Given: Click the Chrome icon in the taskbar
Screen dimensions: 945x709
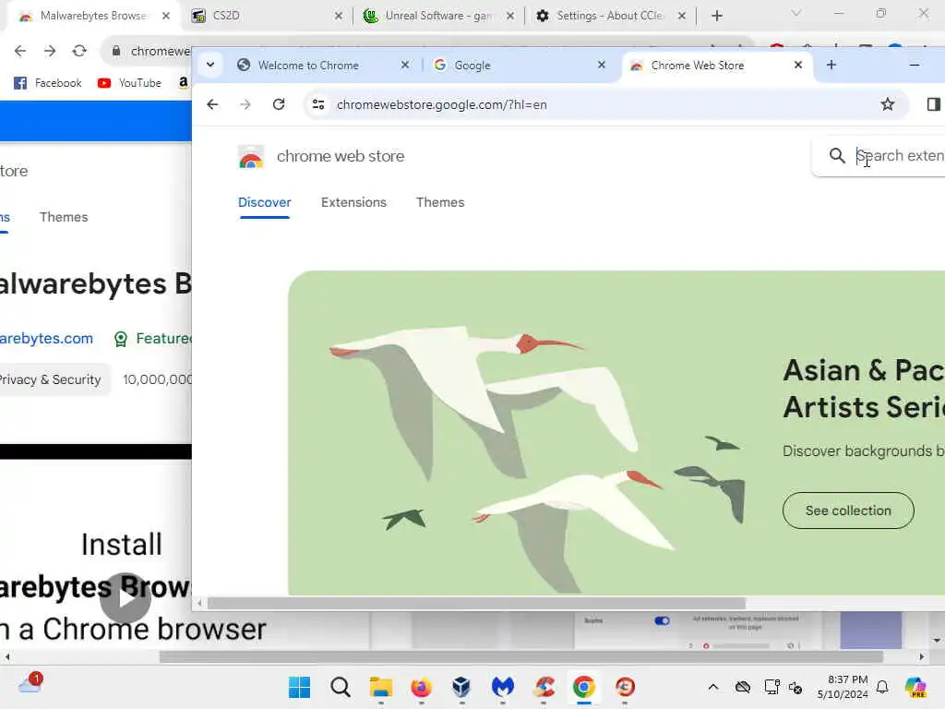Looking at the screenshot, I should (583, 687).
